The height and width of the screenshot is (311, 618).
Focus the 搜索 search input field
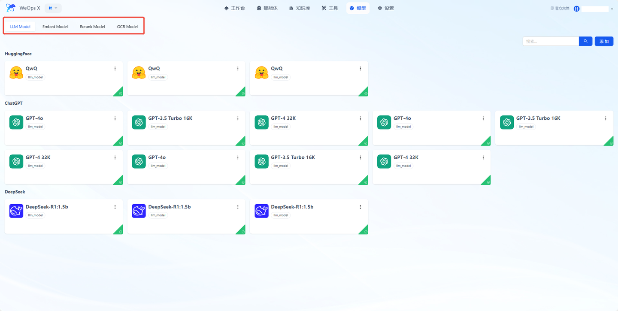point(551,41)
